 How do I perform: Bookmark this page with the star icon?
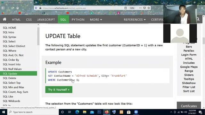[x=149, y=8]
